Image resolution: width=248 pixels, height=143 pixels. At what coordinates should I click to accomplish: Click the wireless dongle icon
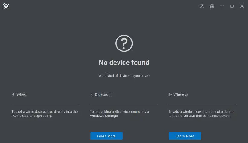(x=170, y=95)
